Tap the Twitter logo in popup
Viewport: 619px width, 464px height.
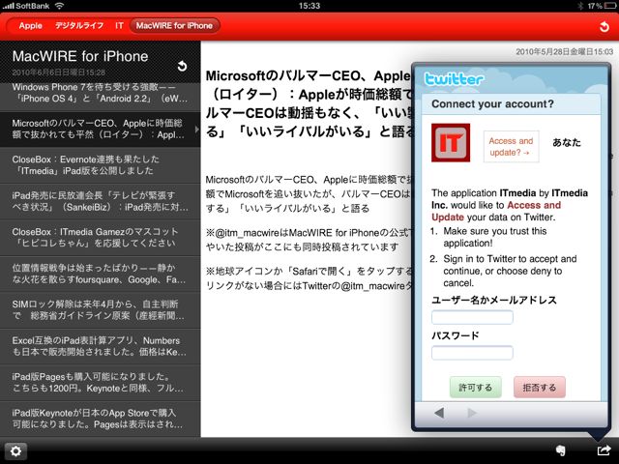tap(454, 79)
